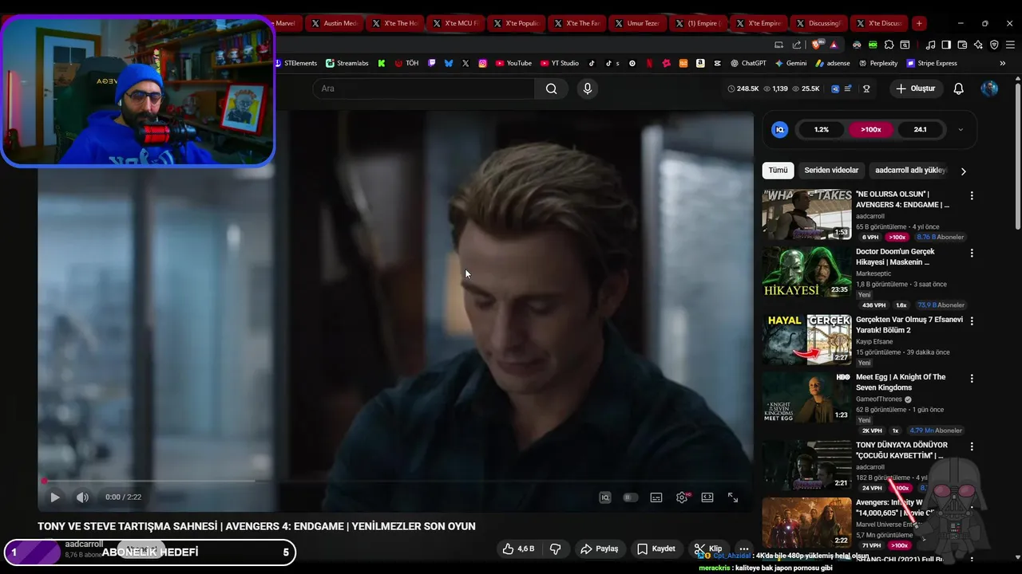Open NE OLURSA OLSUN video thumbnail
The height and width of the screenshot is (574, 1022).
(806, 214)
